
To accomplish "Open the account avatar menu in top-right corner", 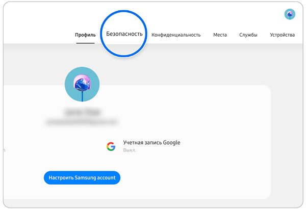I will click(290, 14).
